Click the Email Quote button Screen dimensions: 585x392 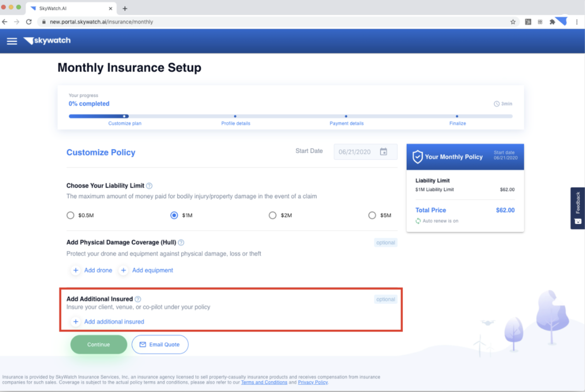pos(160,345)
